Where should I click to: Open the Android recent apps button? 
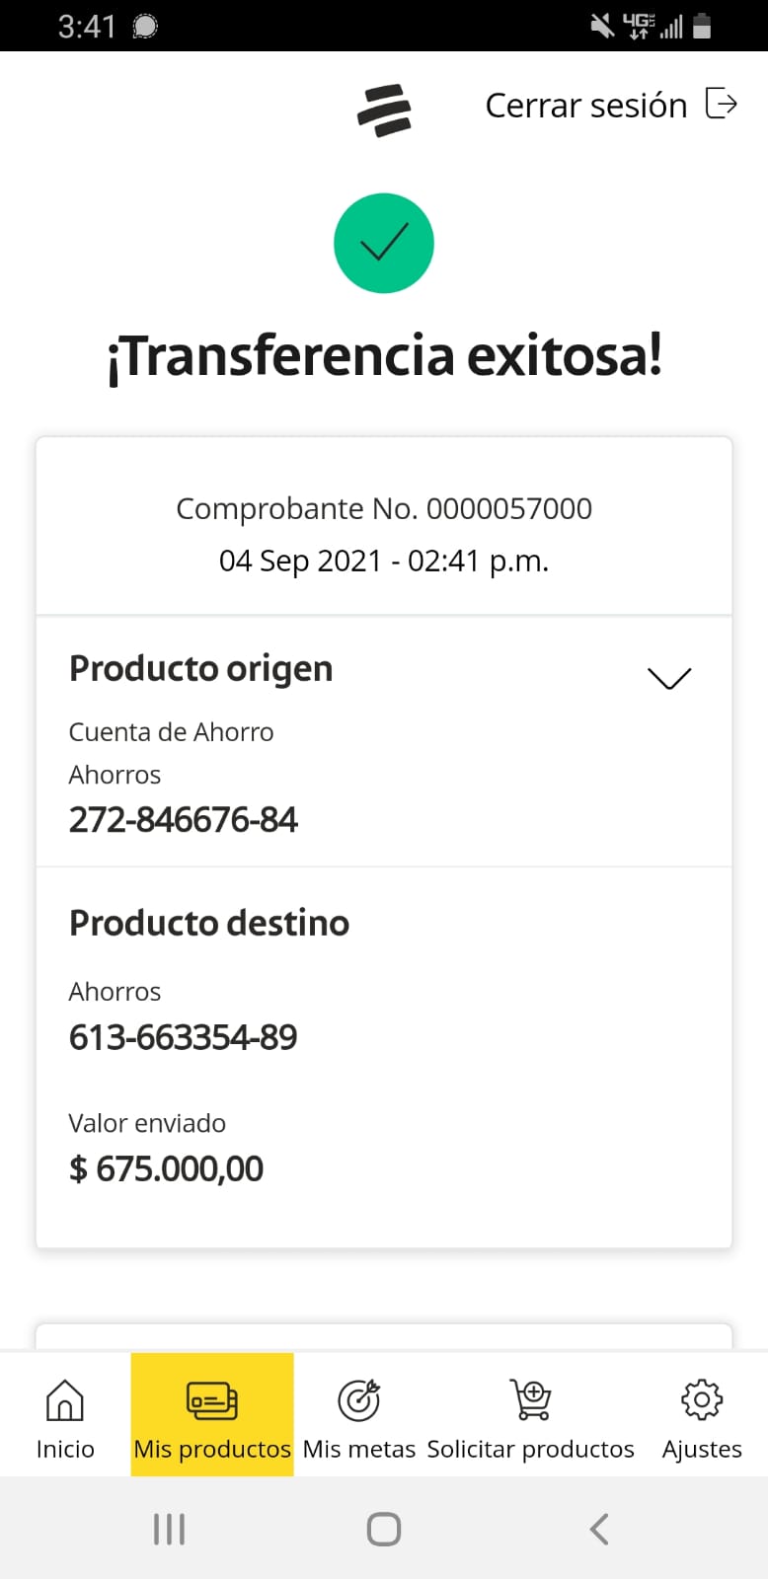pos(169,1529)
